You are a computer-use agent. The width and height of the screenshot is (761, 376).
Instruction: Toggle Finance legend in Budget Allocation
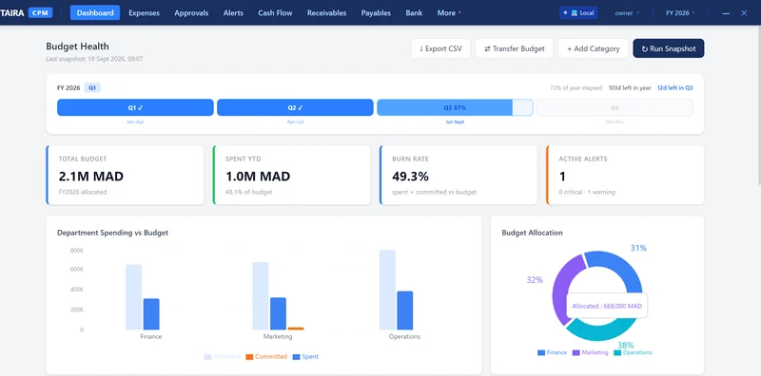click(x=552, y=353)
